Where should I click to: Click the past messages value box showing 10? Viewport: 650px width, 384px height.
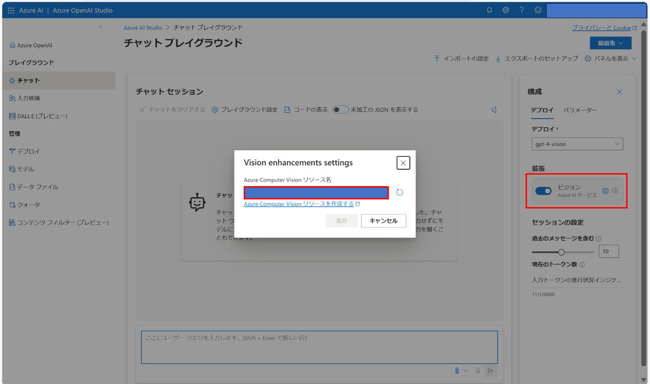click(609, 252)
